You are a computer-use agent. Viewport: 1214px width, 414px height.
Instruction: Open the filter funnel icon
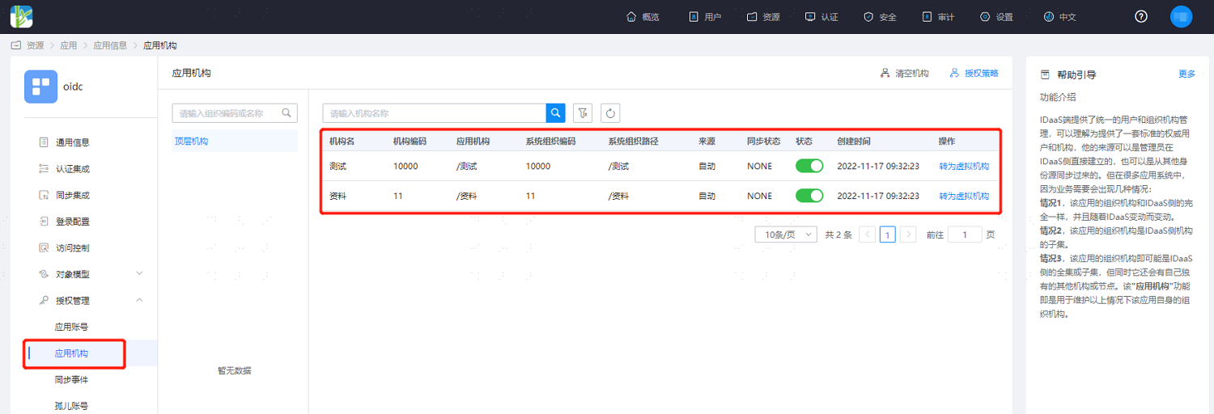point(582,113)
